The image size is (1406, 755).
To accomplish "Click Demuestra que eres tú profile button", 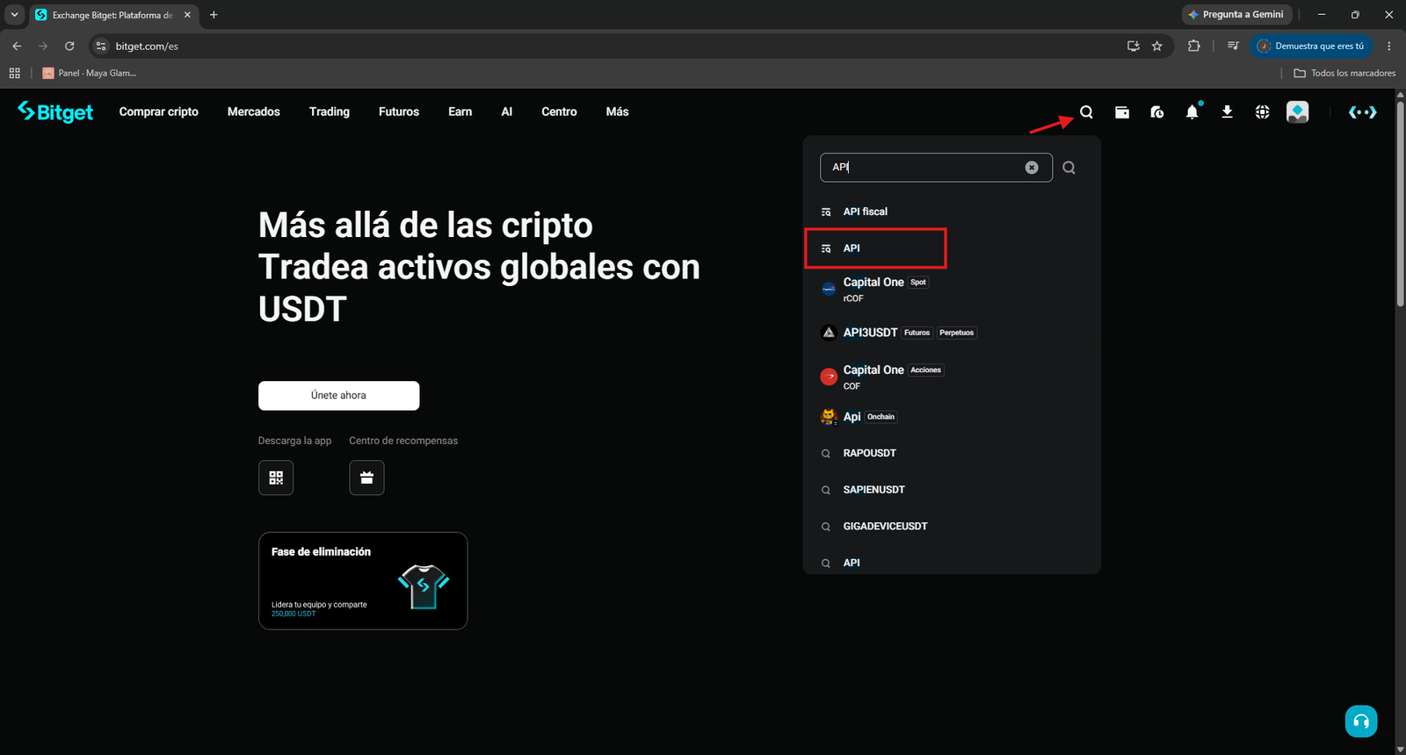I will coord(1310,46).
